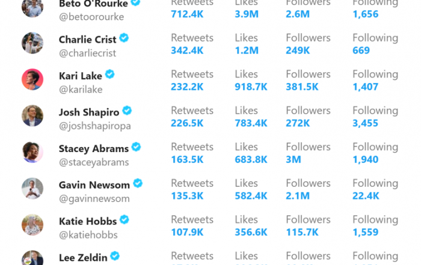Select Stacey Abrams' 3M followers figure
The width and height of the screenshot is (421, 265).
[293, 159]
